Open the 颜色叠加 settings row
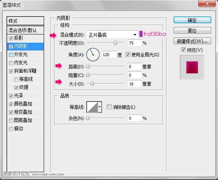 tap(25, 104)
